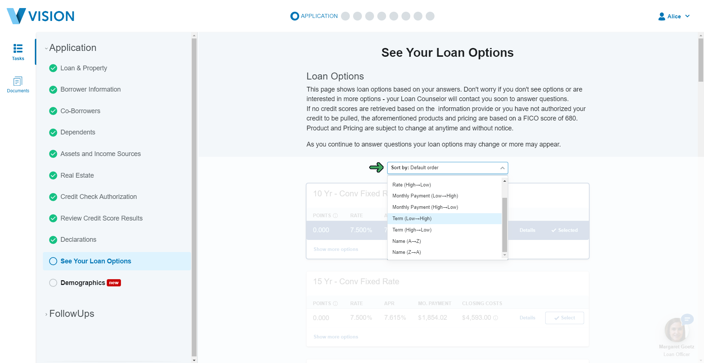Open Details for the 15 Yr loan
The width and height of the screenshot is (704, 363).
527,318
